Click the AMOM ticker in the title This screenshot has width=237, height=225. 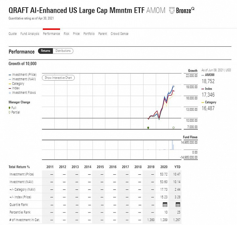tap(156, 11)
